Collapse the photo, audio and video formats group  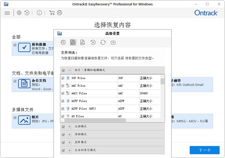[70, 70]
